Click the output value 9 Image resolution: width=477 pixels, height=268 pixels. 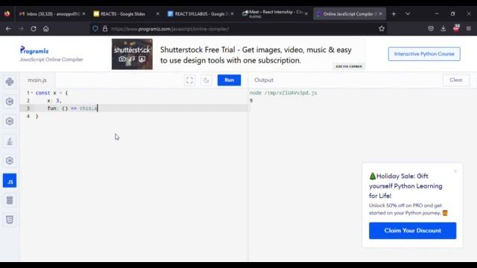click(x=251, y=100)
